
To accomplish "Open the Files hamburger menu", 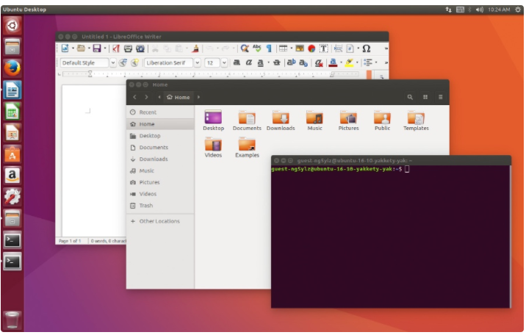I will coord(441,97).
